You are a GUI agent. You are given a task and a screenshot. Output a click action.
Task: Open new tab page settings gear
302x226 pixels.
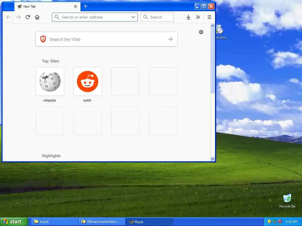click(x=201, y=32)
